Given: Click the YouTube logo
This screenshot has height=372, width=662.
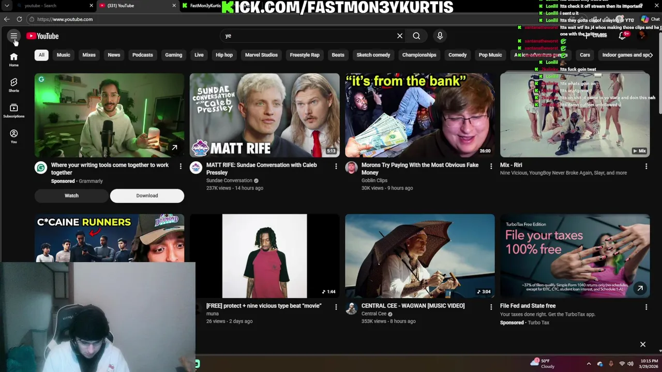Looking at the screenshot, I should (42, 36).
